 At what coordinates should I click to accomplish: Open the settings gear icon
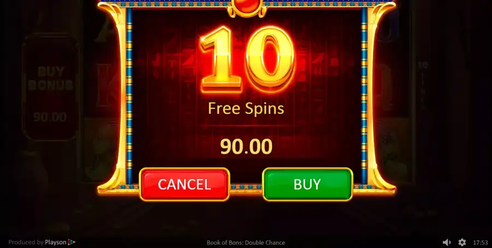[462, 243]
